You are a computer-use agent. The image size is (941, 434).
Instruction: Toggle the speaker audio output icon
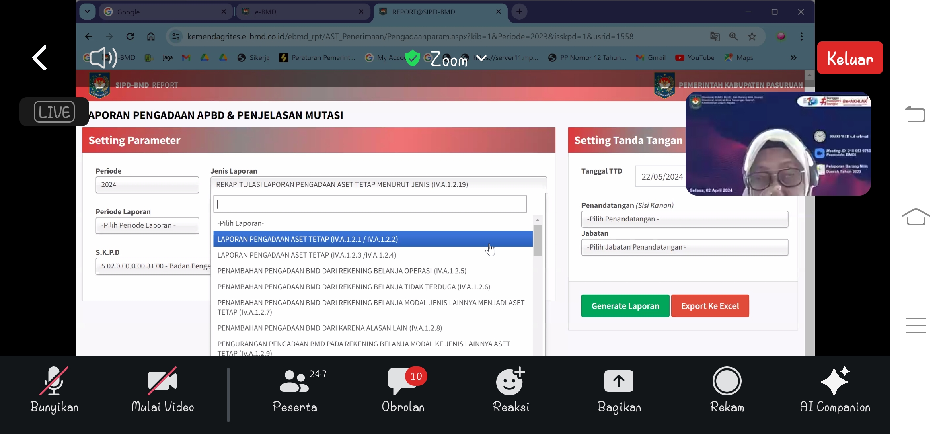click(103, 57)
